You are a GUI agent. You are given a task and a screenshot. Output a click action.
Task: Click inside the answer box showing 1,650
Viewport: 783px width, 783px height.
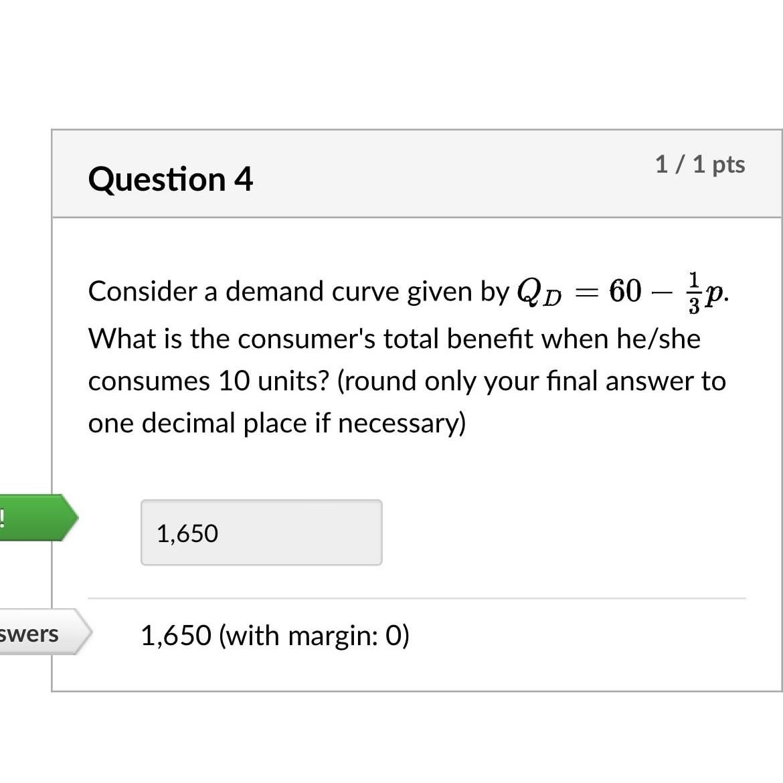coord(261,532)
